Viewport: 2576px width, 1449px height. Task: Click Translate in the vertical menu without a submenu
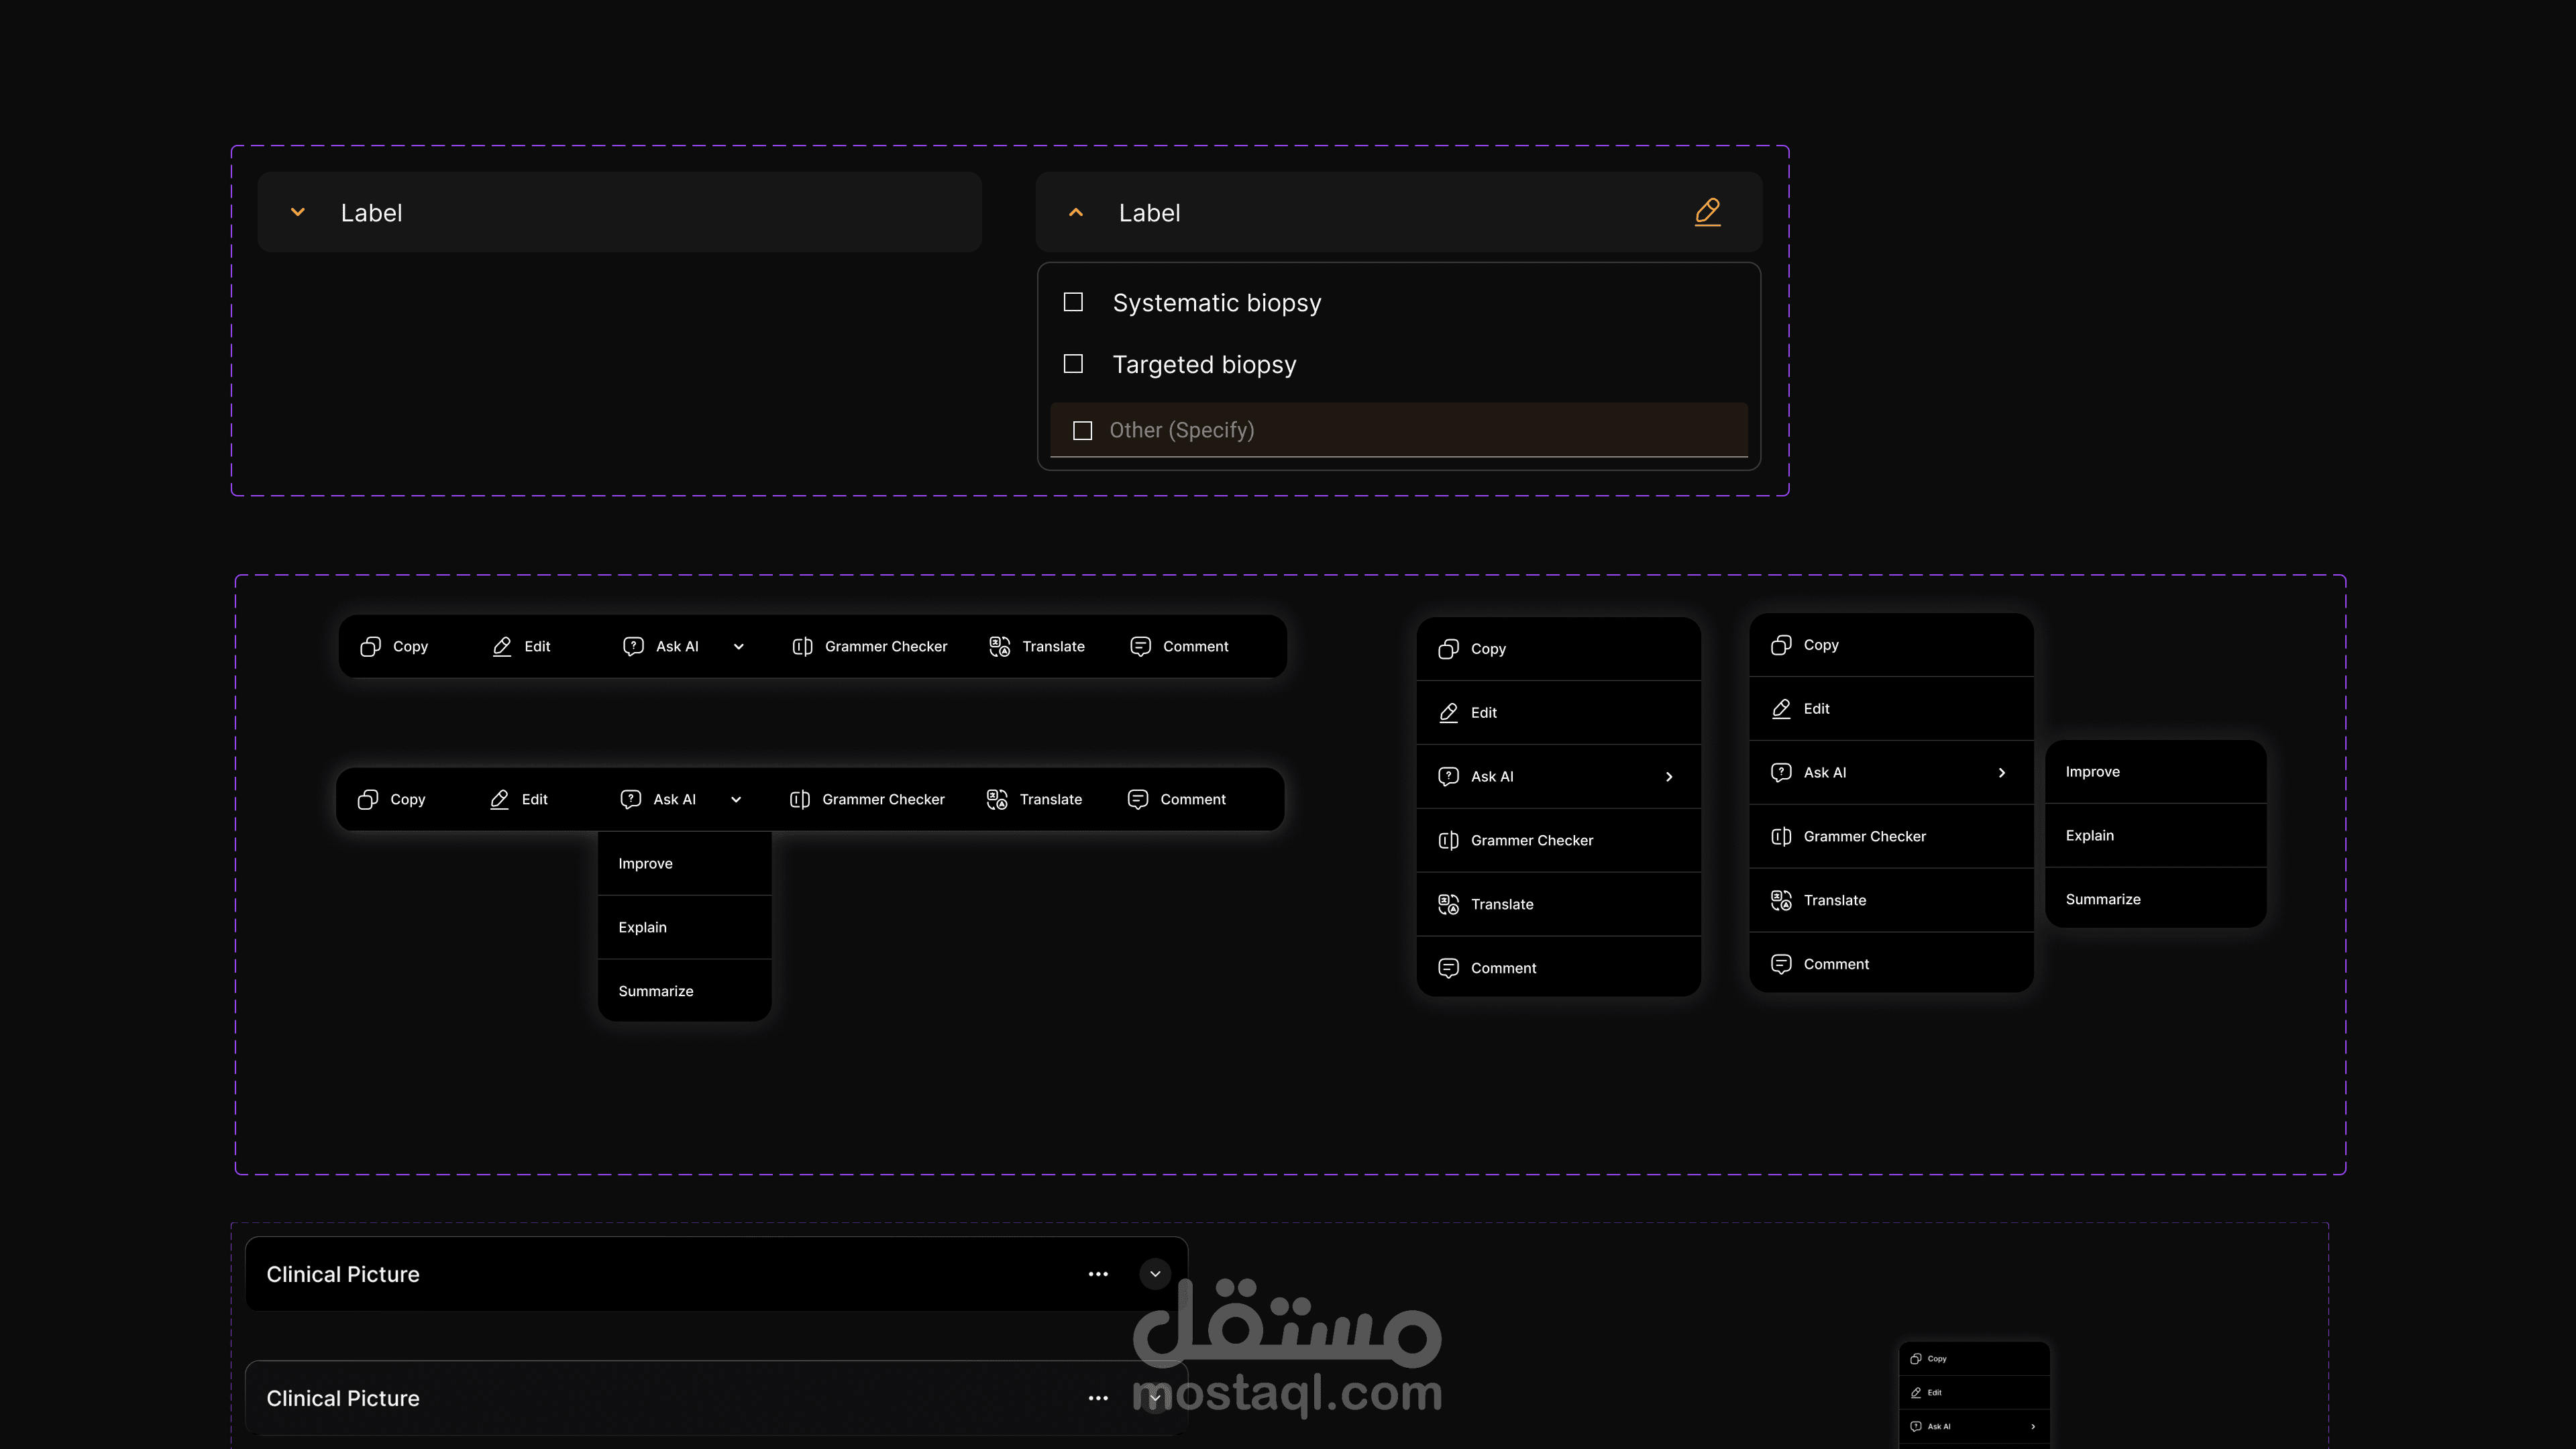[x=1502, y=904]
